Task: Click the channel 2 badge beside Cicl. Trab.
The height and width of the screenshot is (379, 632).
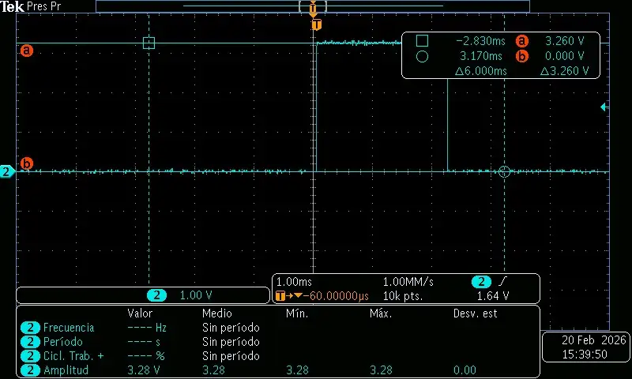Action: click(x=30, y=356)
